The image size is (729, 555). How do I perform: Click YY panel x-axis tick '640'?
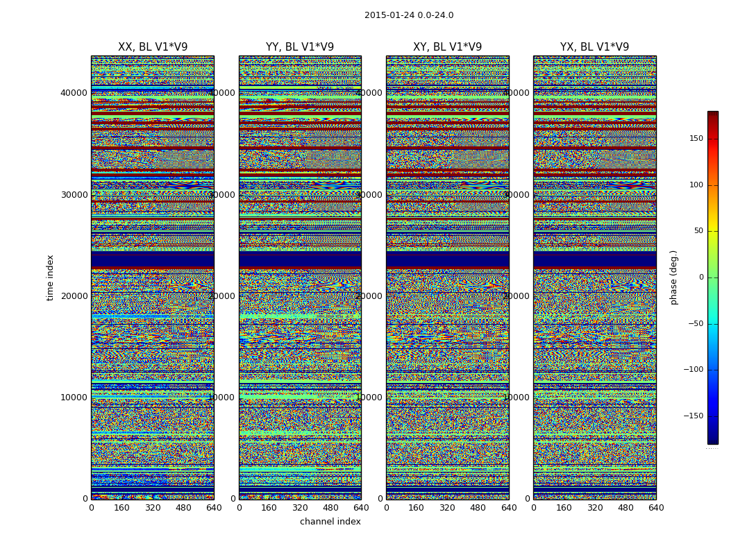(x=361, y=508)
